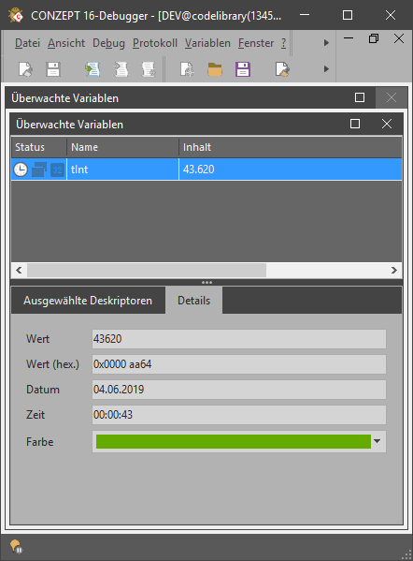Click the paused bug icon in status bar
This screenshot has height=561, width=413.
coord(17,546)
